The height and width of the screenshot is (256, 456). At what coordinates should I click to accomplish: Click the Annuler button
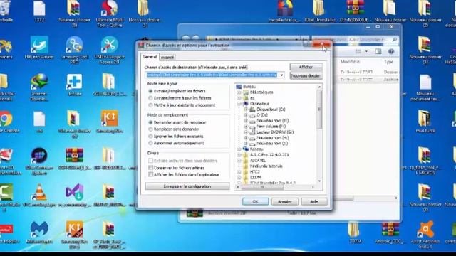point(285,201)
